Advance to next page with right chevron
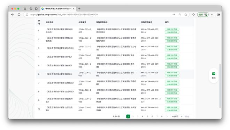The width and height of the screenshot is (230, 130). (167, 116)
